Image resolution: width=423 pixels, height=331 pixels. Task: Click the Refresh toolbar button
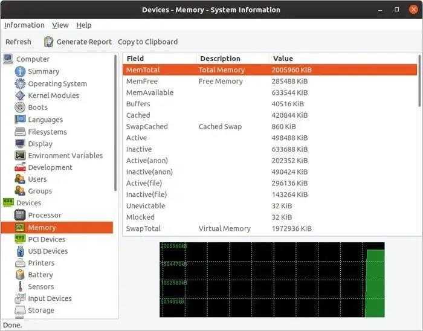(x=18, y=42)
